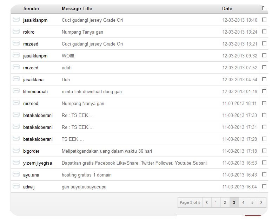The image size is (278, 221).
Task: Click date 12-03-2013 13:24
Action: [240, 32]
